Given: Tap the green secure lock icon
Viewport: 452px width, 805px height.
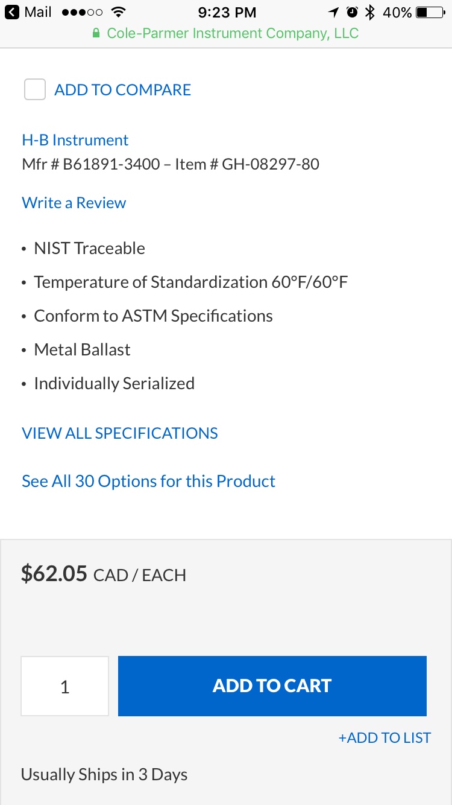Looking at the screenshot, I should click(x=96, y=34).
